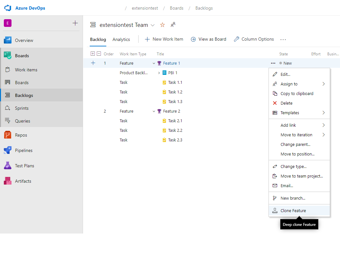Click New Work Item
This screenshot has width=340, height=254.
pyautogui.click(x=164, y=39)
